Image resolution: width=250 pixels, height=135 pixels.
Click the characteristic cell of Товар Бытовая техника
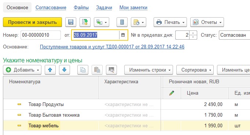[x=130, y=115]
